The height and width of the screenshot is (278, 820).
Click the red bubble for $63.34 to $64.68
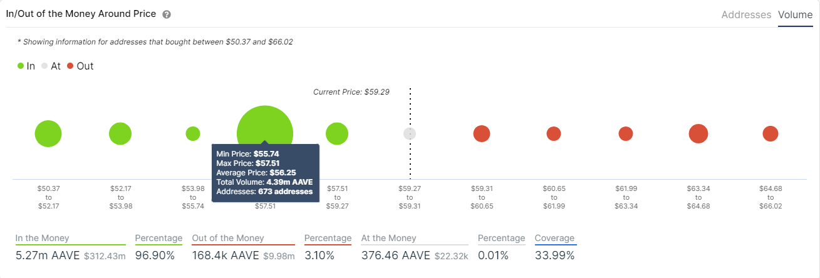pyautogui.click(x=698, y=133)
